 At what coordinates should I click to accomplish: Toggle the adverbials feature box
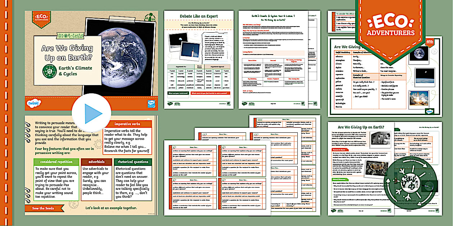[x=96, y=162]
